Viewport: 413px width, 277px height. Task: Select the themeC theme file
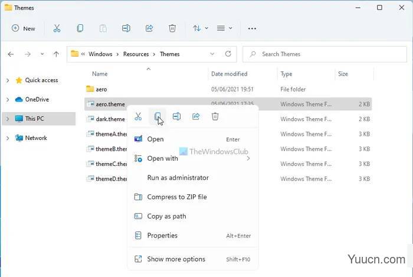pos(107,164)
